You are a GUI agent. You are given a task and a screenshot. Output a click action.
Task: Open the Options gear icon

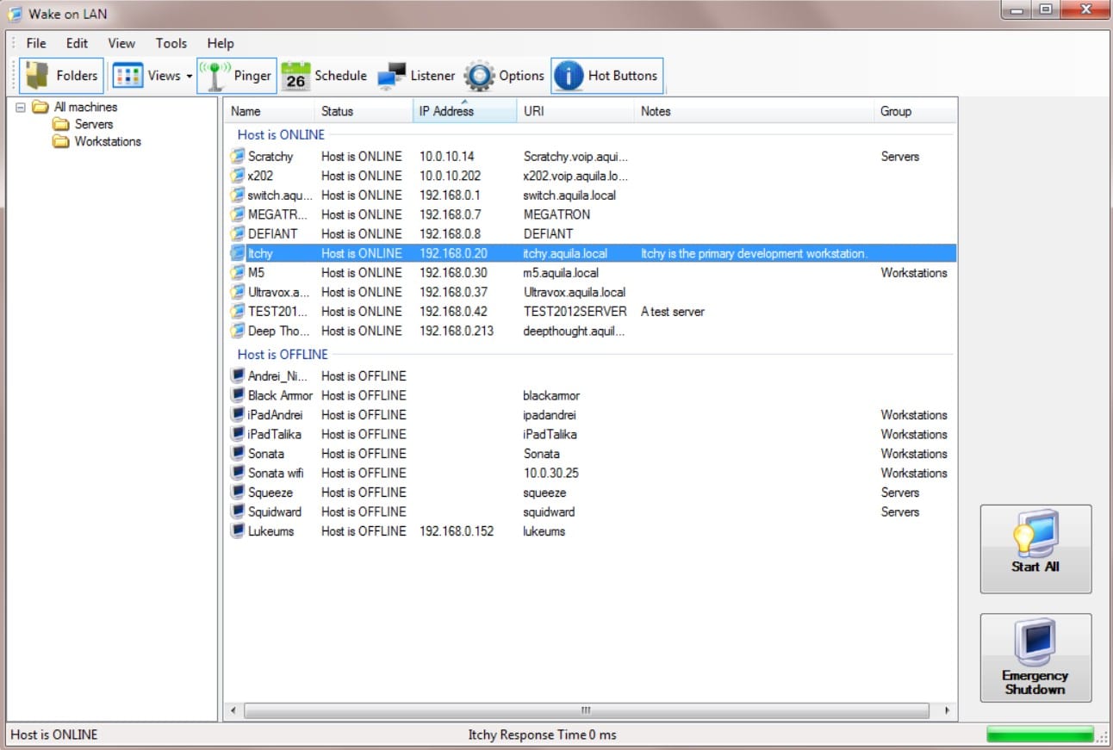479,76
